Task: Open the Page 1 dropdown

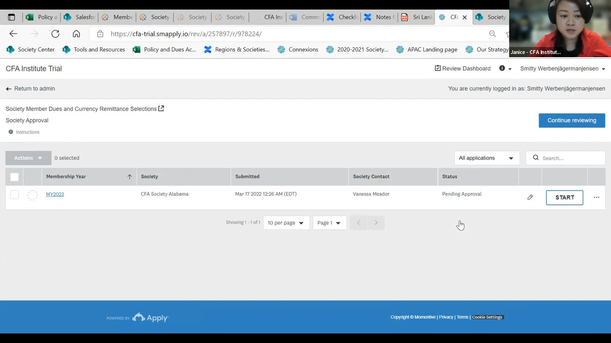Action: [x=329, y=223]
